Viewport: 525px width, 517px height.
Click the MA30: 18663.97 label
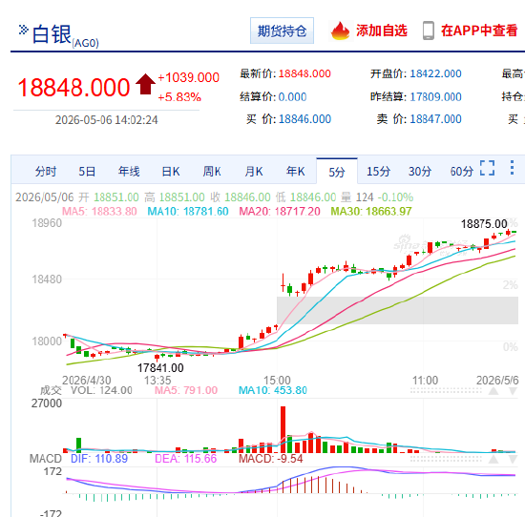[371, 212]
